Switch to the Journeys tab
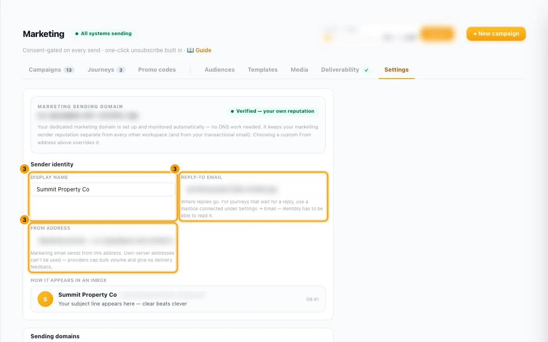The height and width of the screenshot is (342, 548). point(106,70)
